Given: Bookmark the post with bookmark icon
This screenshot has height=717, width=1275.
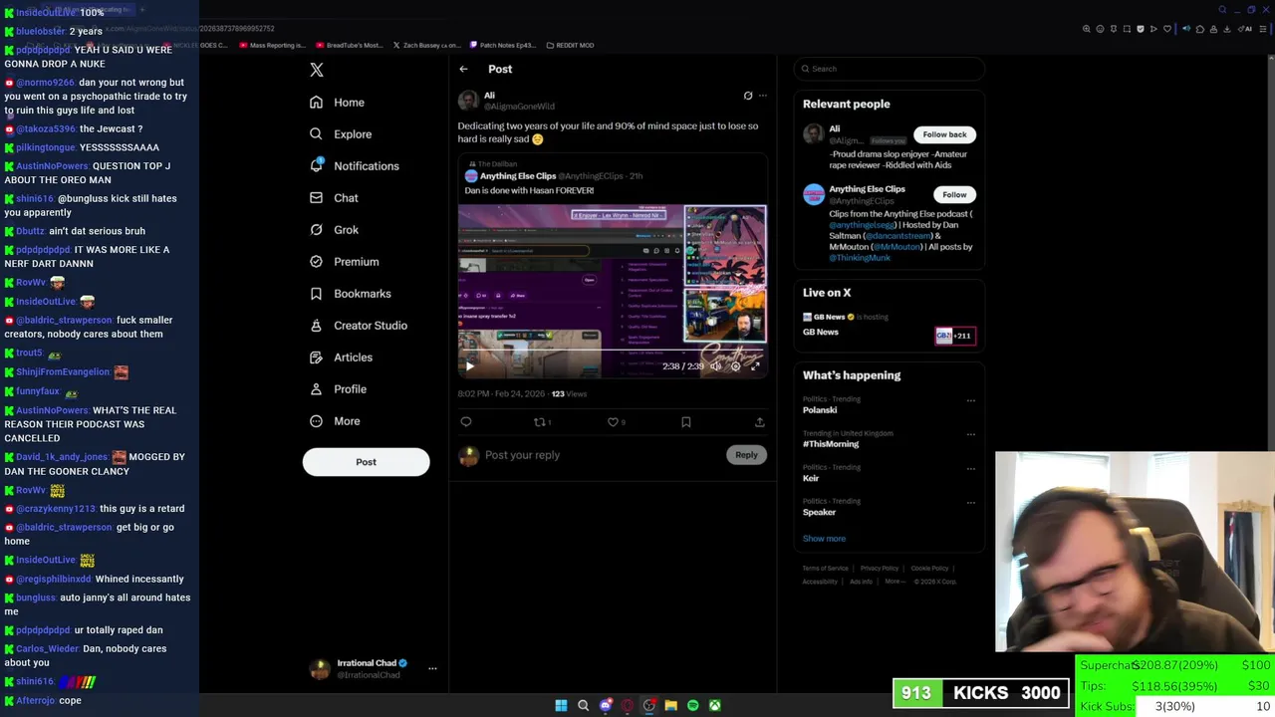Looking at the screenshot, I should 685,422.
